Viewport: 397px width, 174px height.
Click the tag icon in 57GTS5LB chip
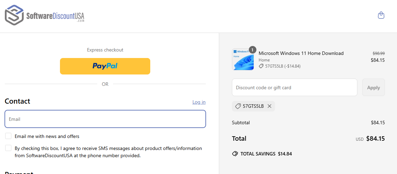[238, 106]
